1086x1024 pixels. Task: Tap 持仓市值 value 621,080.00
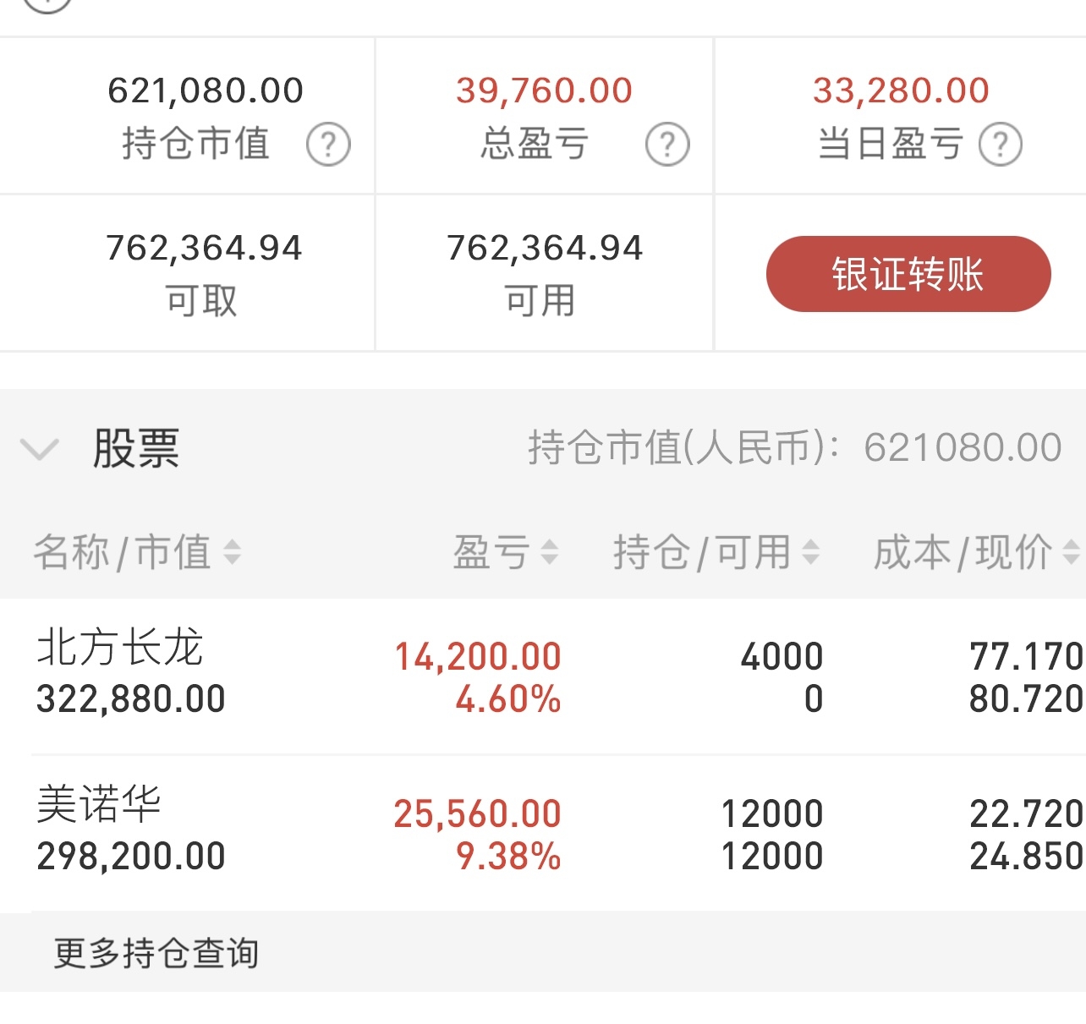click(x=206, y=90)
